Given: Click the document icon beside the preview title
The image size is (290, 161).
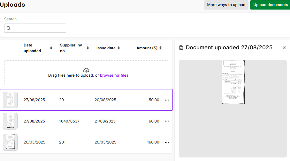Looking at the screenshot, I should 181,48.
